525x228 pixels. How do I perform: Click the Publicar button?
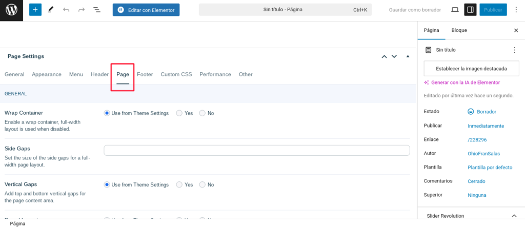pyautogui.click(x=493, y=10)
